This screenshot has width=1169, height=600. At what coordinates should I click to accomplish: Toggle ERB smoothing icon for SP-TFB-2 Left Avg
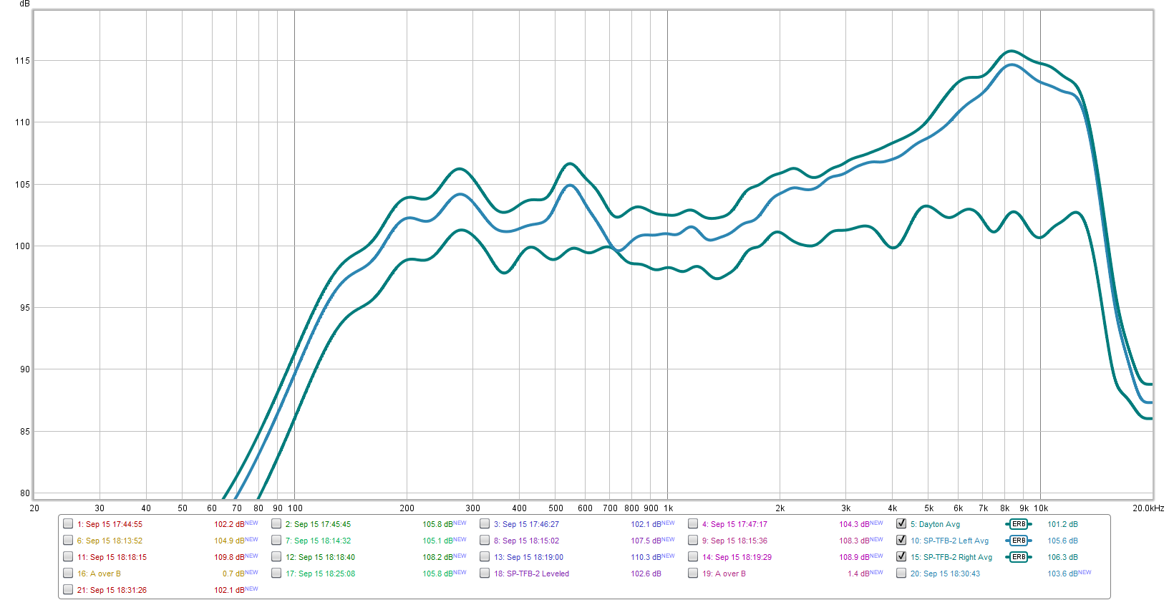point(1018,541)
